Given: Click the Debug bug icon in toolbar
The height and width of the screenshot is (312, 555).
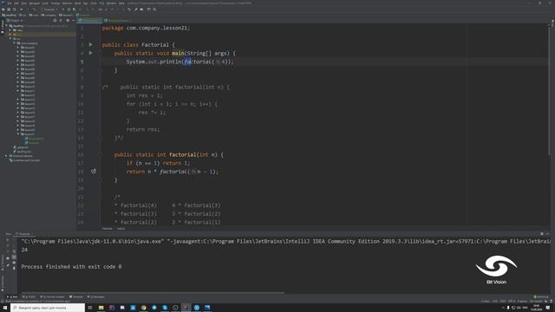Looking at the screenshot, I should pos(69,10).
